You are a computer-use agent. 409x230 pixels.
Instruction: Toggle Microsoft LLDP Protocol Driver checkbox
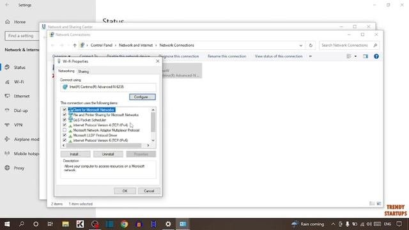click(65, 135)
